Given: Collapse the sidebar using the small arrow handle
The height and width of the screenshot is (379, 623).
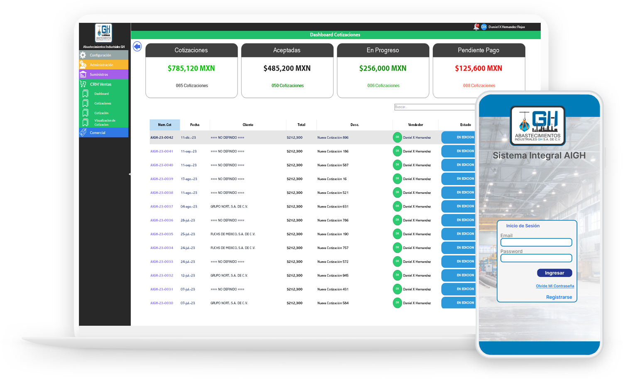Looking at the screenshot, I should (130, 174).
